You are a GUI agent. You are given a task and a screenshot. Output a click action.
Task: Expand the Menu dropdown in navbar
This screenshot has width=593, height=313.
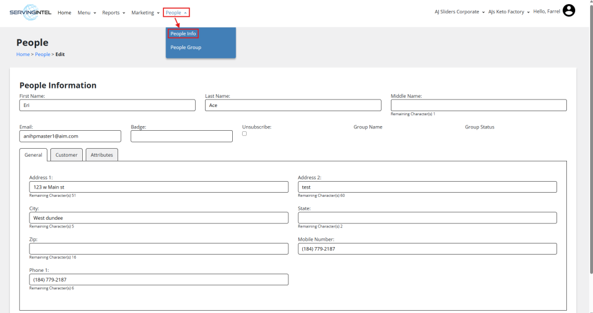point(86,13)
